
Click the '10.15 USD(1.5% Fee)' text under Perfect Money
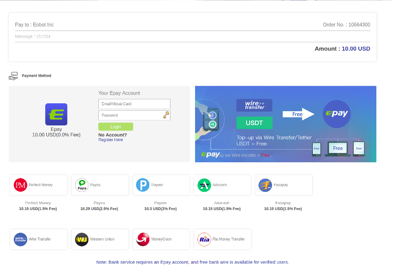[38, 209]
